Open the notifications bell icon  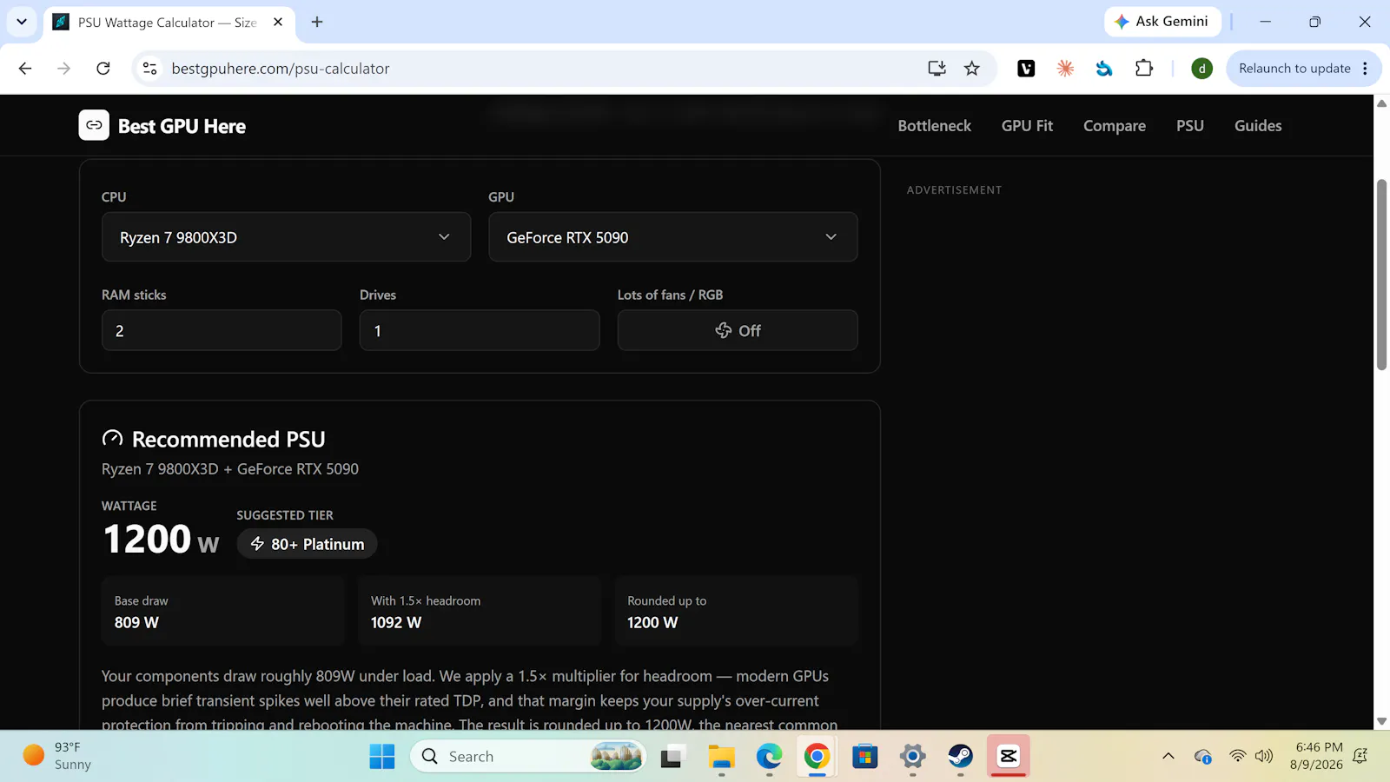[1360, 757]
